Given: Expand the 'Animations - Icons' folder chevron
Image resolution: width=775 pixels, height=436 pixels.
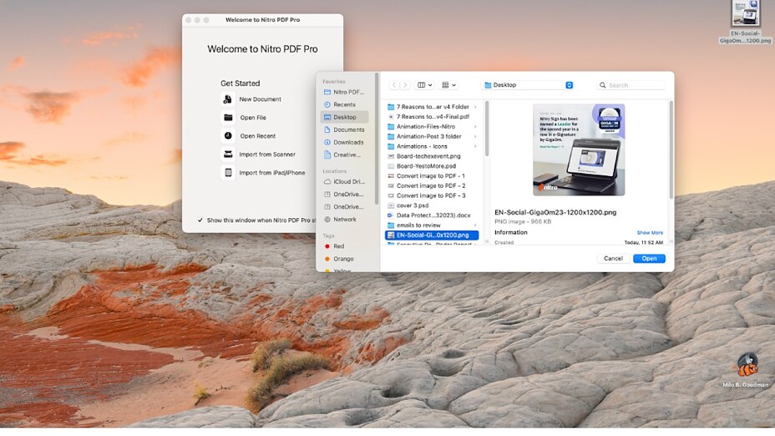Looking at the screenshot, I should point(475,146).
